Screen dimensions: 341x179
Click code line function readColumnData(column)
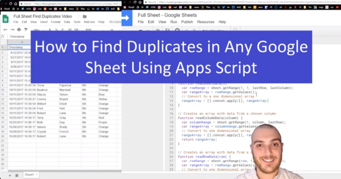[x=210, y=118]
